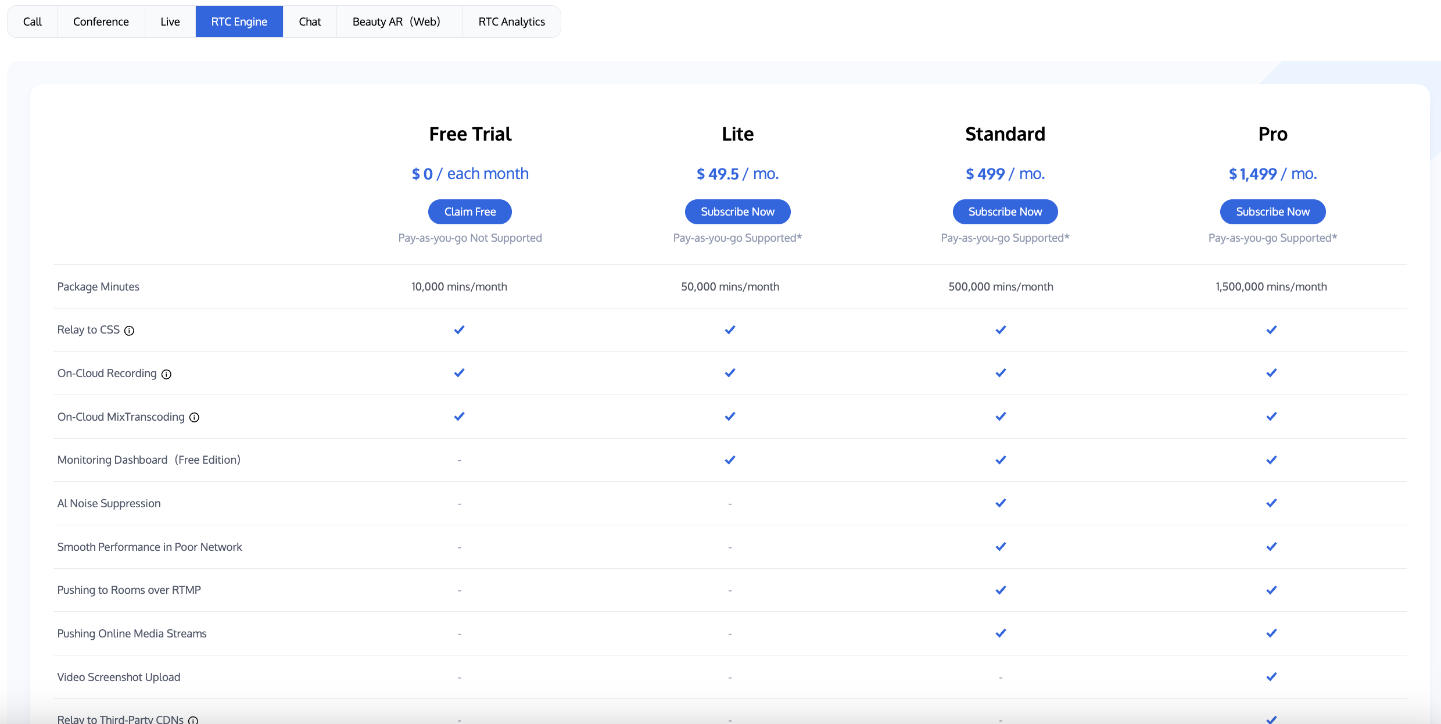Click info icon beside On-Cloud MixTranscoding
The width and height of the screenshot is (1441, 724).
pyautogui.click(x=195, y=417)
